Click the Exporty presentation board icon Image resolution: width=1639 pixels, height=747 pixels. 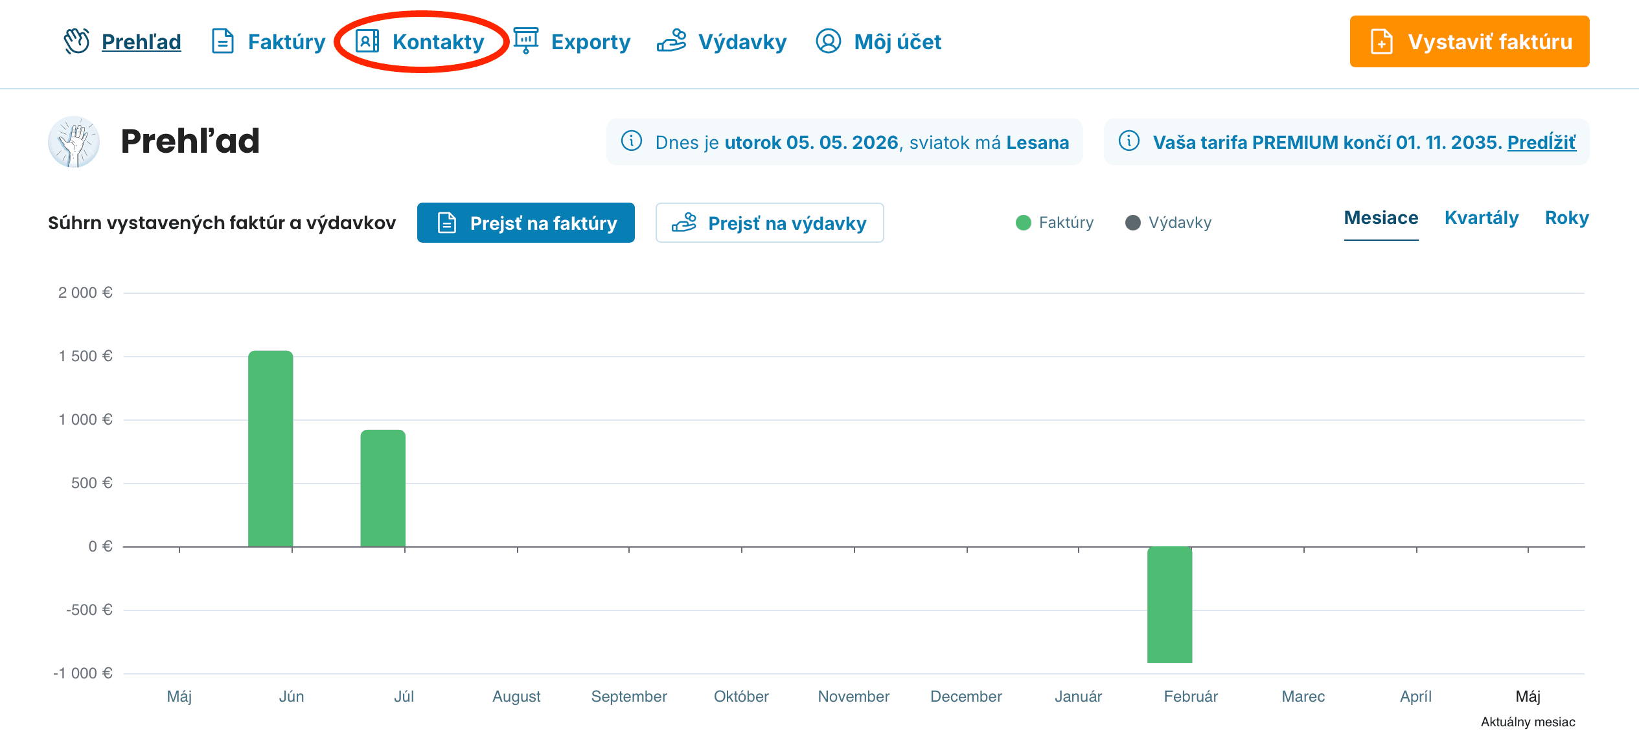click(526, 41)
